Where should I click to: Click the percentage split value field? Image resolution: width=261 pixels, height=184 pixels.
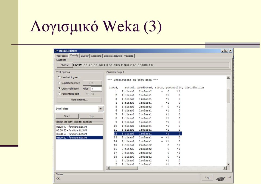coord(96,94)
